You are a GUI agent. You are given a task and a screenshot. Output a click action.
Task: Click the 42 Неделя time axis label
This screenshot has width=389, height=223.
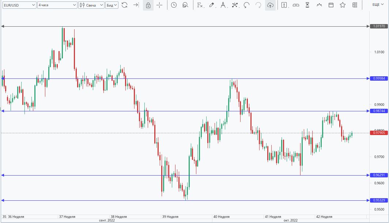point(324,217)
